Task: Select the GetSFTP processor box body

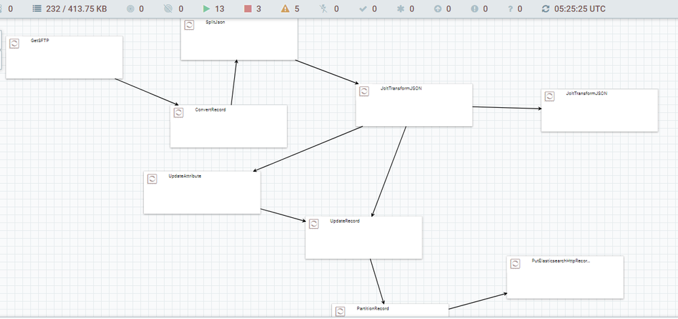Action: pos(64,58)
